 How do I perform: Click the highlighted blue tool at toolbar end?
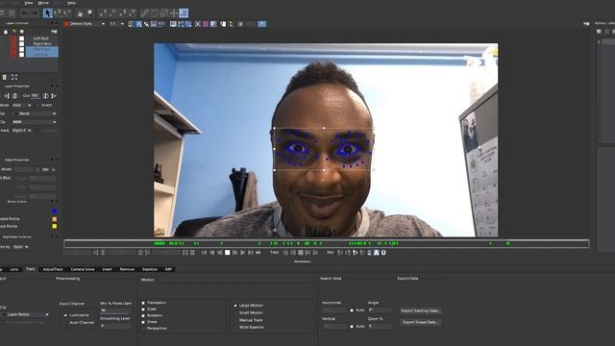184,13
